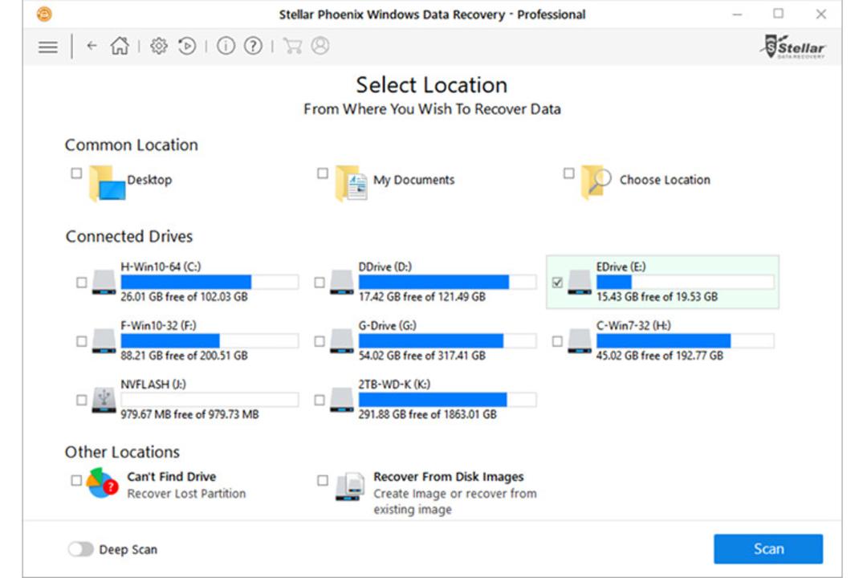Viewport: 867px width, 578px height.
Task: Open settings gear icon
Action: click(x=159, y=46)
